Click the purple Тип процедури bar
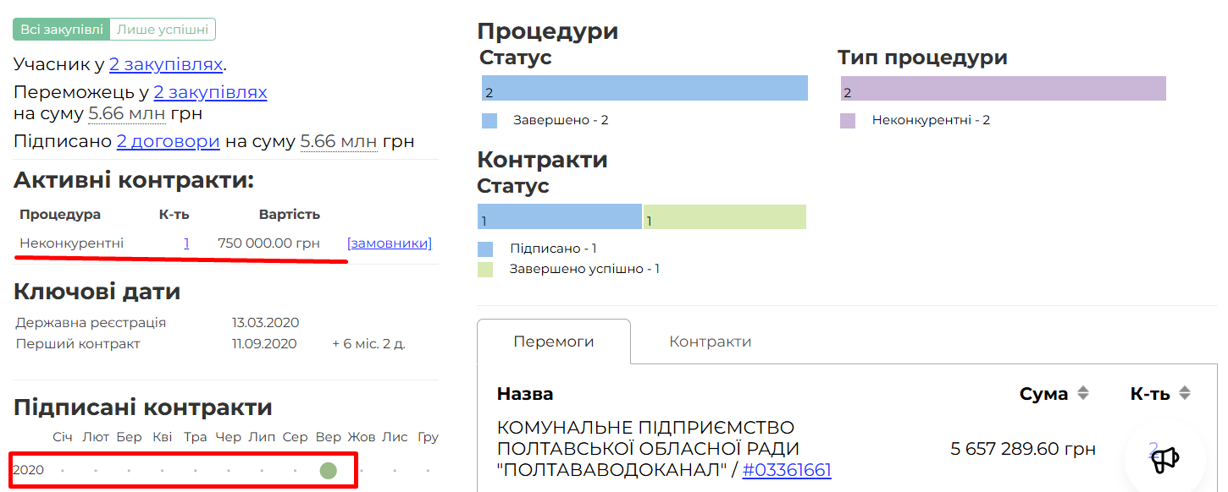The width and height of the screenshot is (1228, 492). point(1004,89)
